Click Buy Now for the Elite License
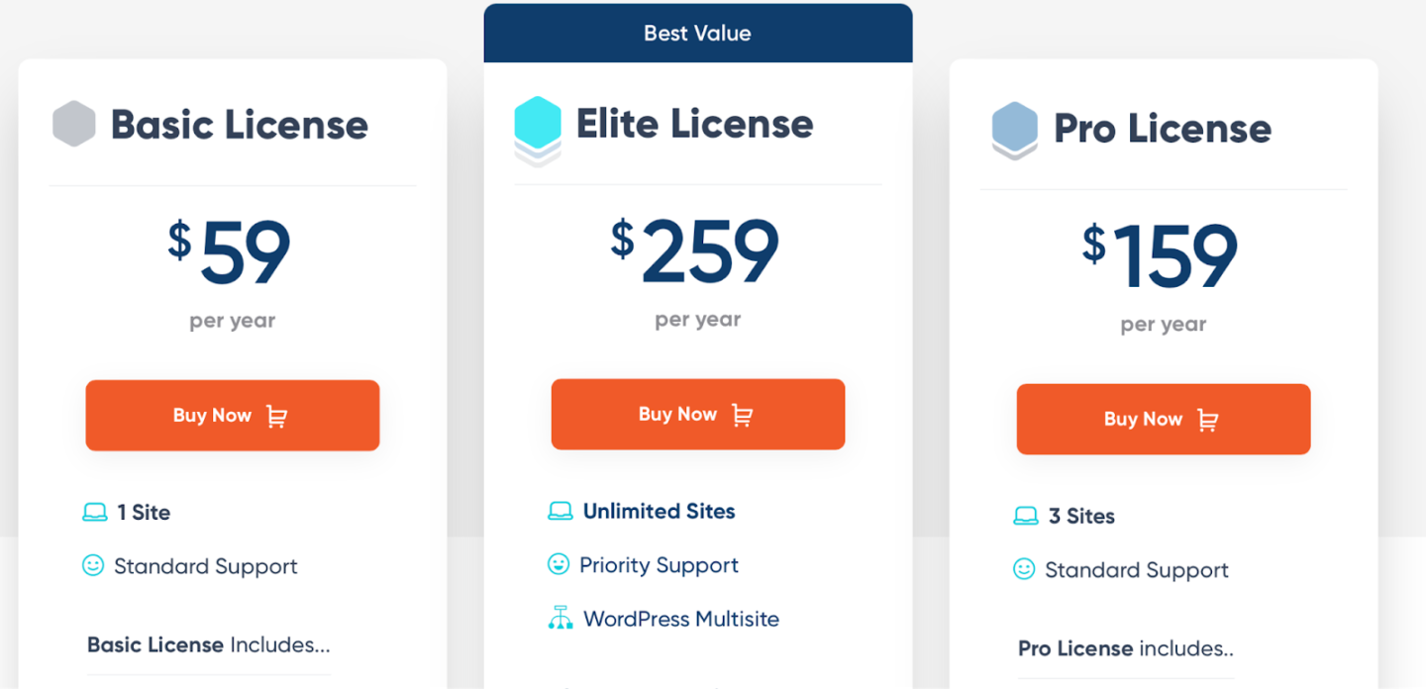This screenshot has height=689, width=1426. pyautogui.click(x=698, y=414)
